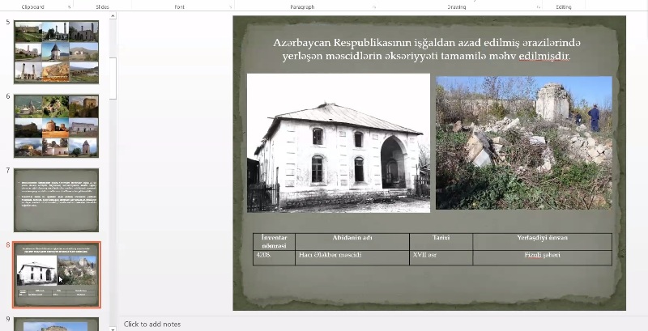Click the 'Tarixi' table header cell

click(x=441, y=242)
